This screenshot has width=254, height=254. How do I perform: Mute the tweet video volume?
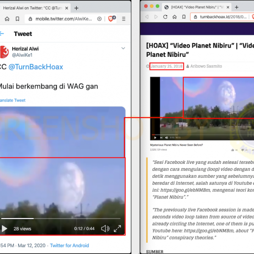(x=105, y=229)
